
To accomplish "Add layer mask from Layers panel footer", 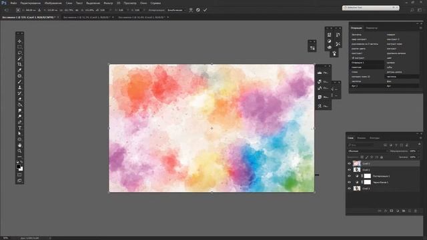I will [x=392, y=211].
